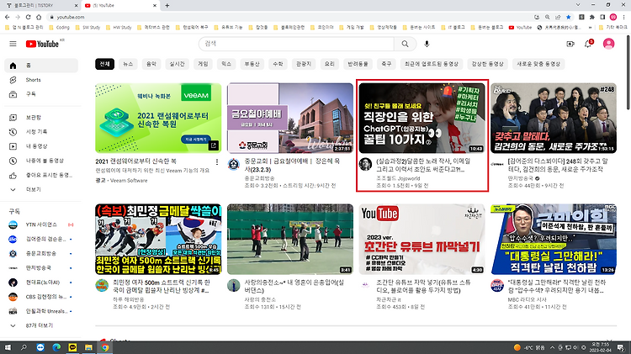
Task: Click the Chrome icon in taskbar
Action: click(x=104, y=347)
